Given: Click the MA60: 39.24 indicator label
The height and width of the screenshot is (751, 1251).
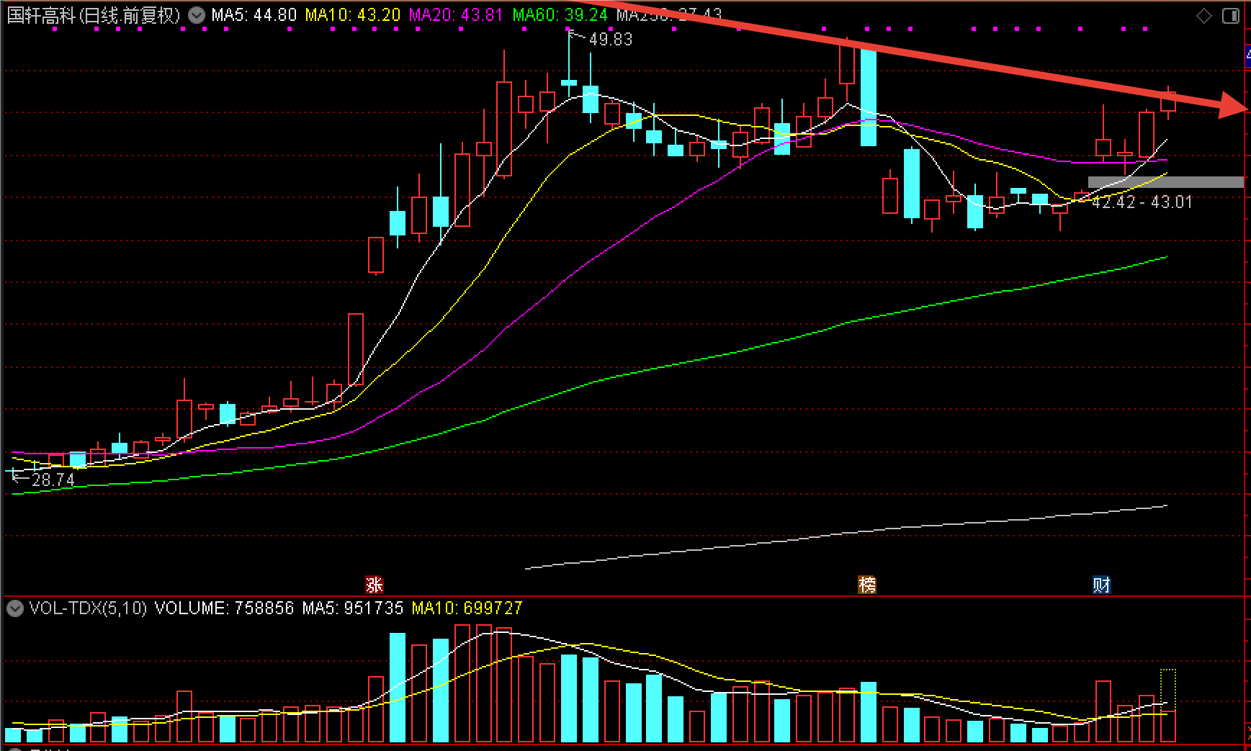Looking at the screenshot, I should [x=560, y=15].
